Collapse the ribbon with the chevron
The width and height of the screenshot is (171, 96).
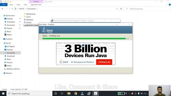[167, 5]
